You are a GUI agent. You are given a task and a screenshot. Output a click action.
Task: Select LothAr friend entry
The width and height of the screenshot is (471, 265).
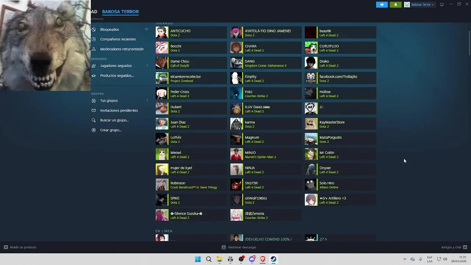click(x=191, y=139)
